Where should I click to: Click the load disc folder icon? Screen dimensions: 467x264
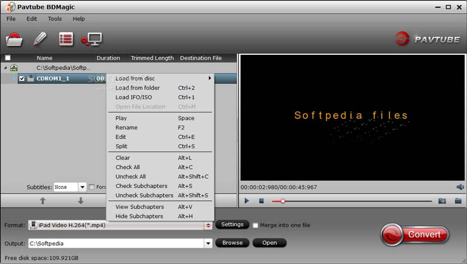[x=14, y=40]
